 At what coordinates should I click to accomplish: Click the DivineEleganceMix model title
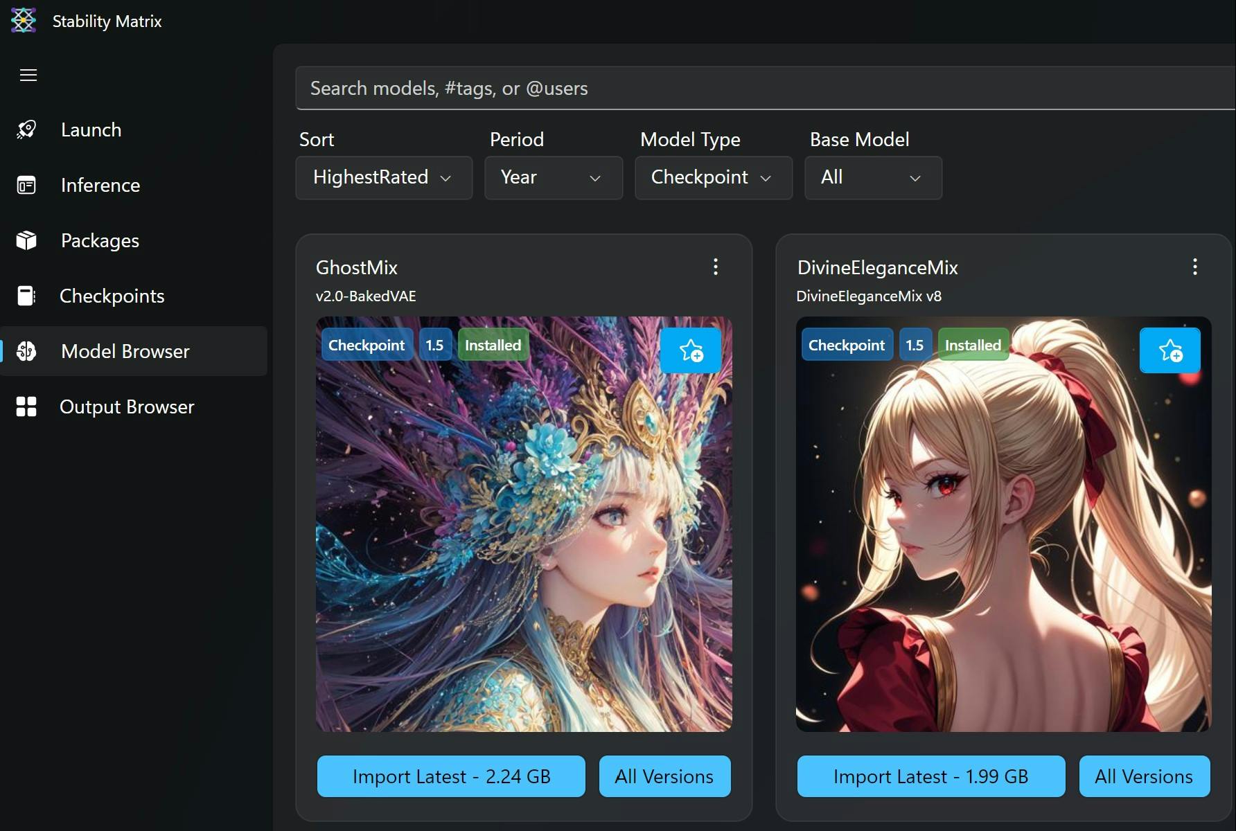coord(878,267)
